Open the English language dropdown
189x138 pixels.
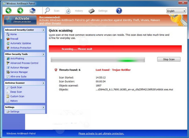(x=176, y=11)
